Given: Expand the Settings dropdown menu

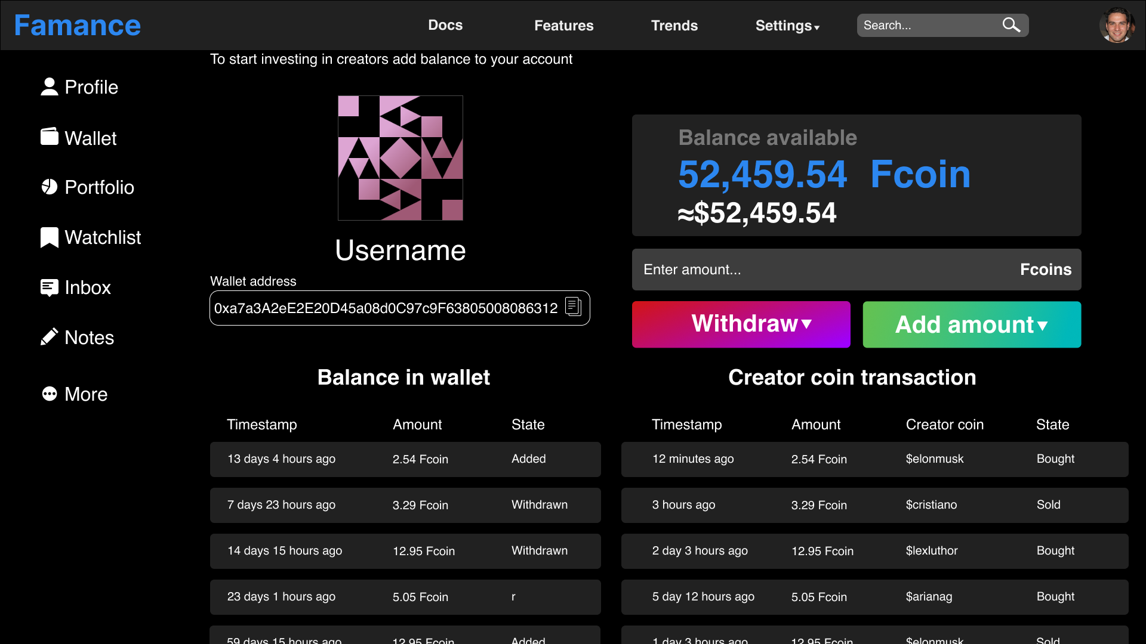Looking at the screenshot, I should tap(787, 26).
